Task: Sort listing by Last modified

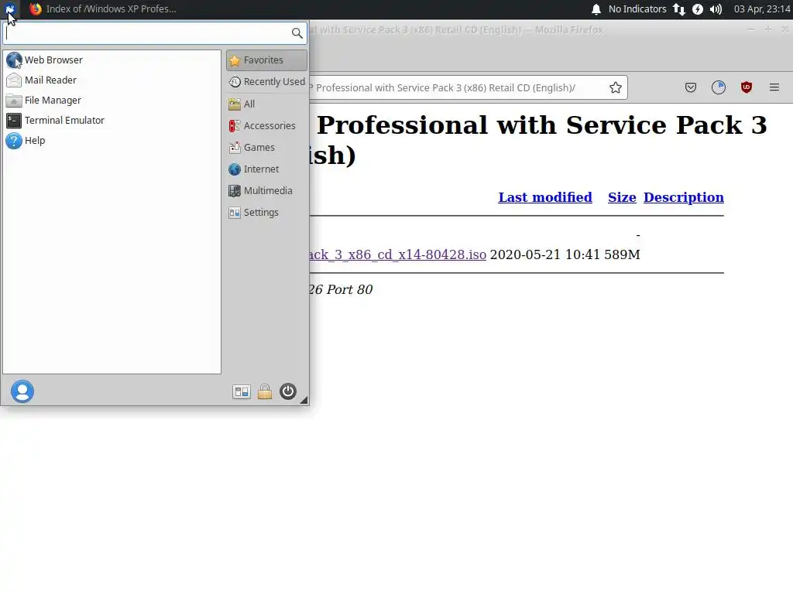Action: tap(545, 197)
